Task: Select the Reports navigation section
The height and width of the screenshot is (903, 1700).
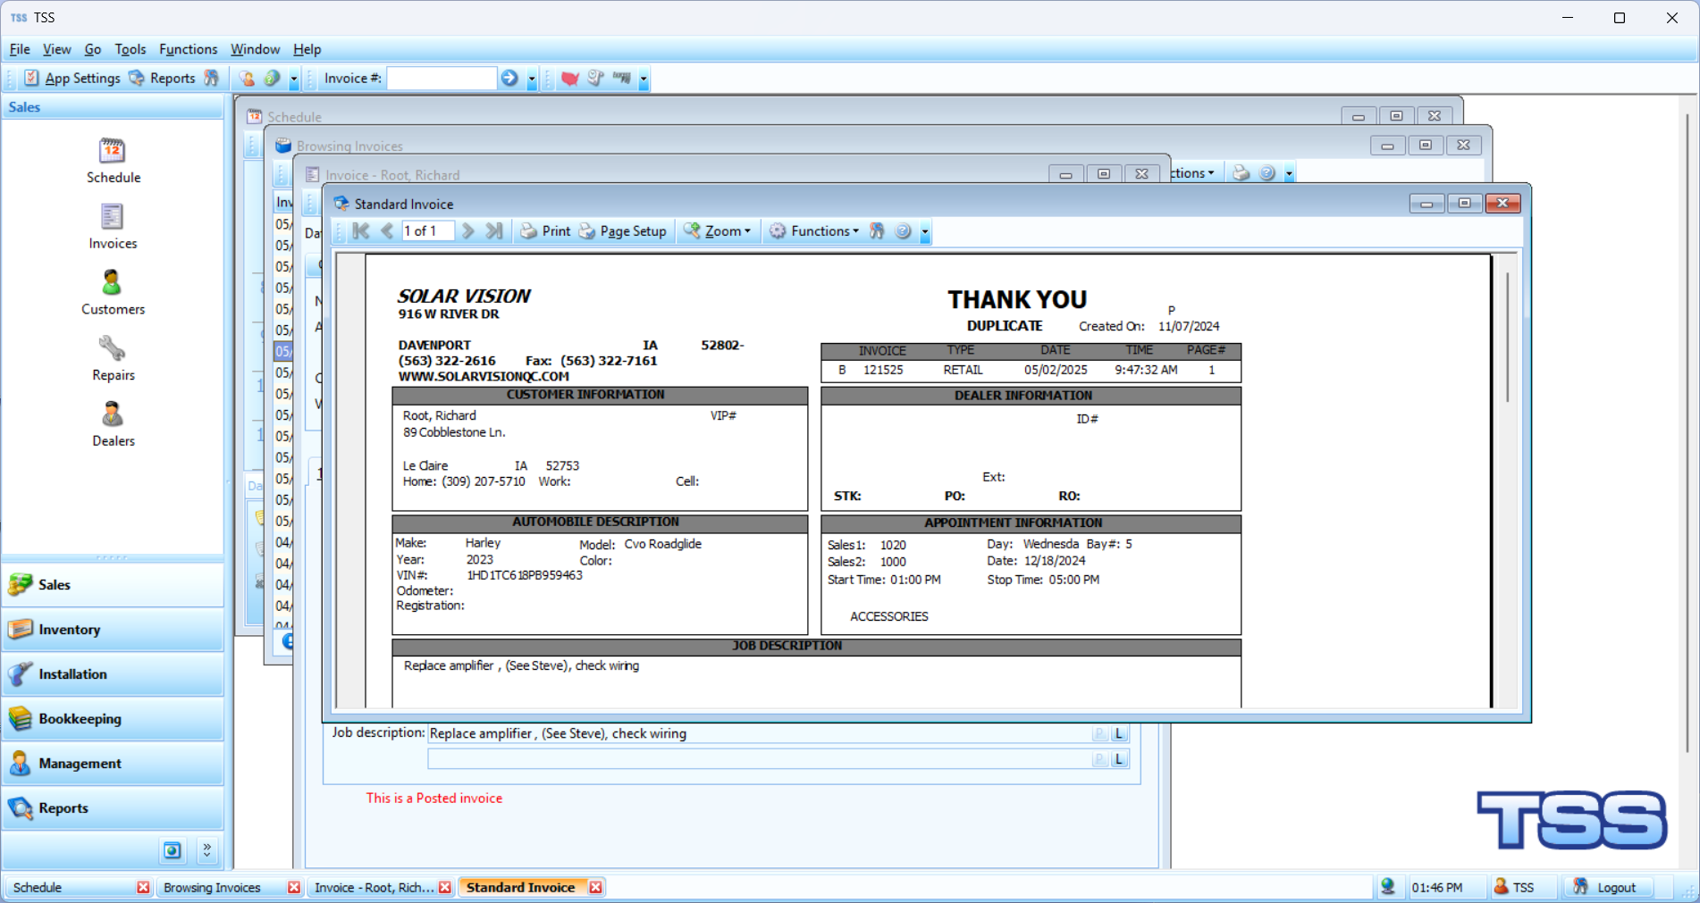Action: pyautogui.click(x=113, y=808)
